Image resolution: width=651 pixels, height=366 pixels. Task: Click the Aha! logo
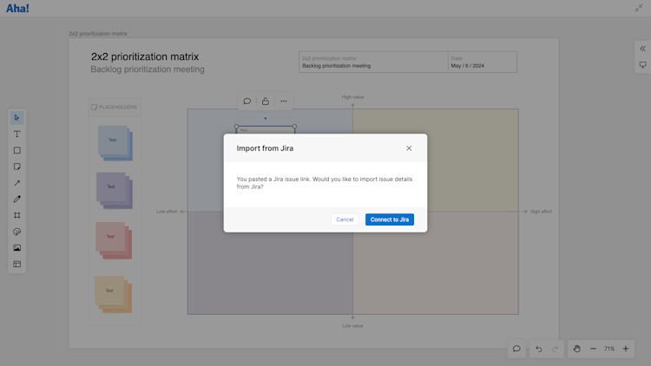click(17, 9)
